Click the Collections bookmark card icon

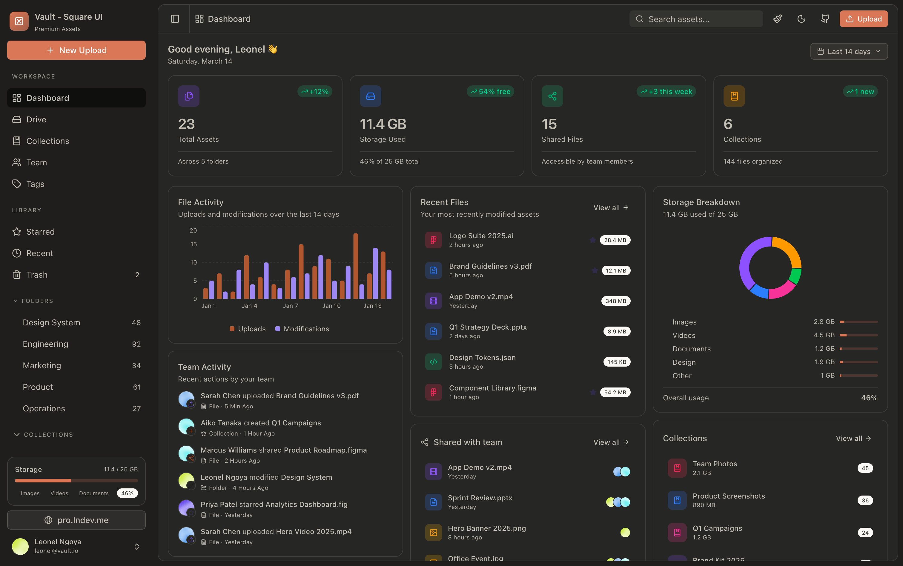734,96
